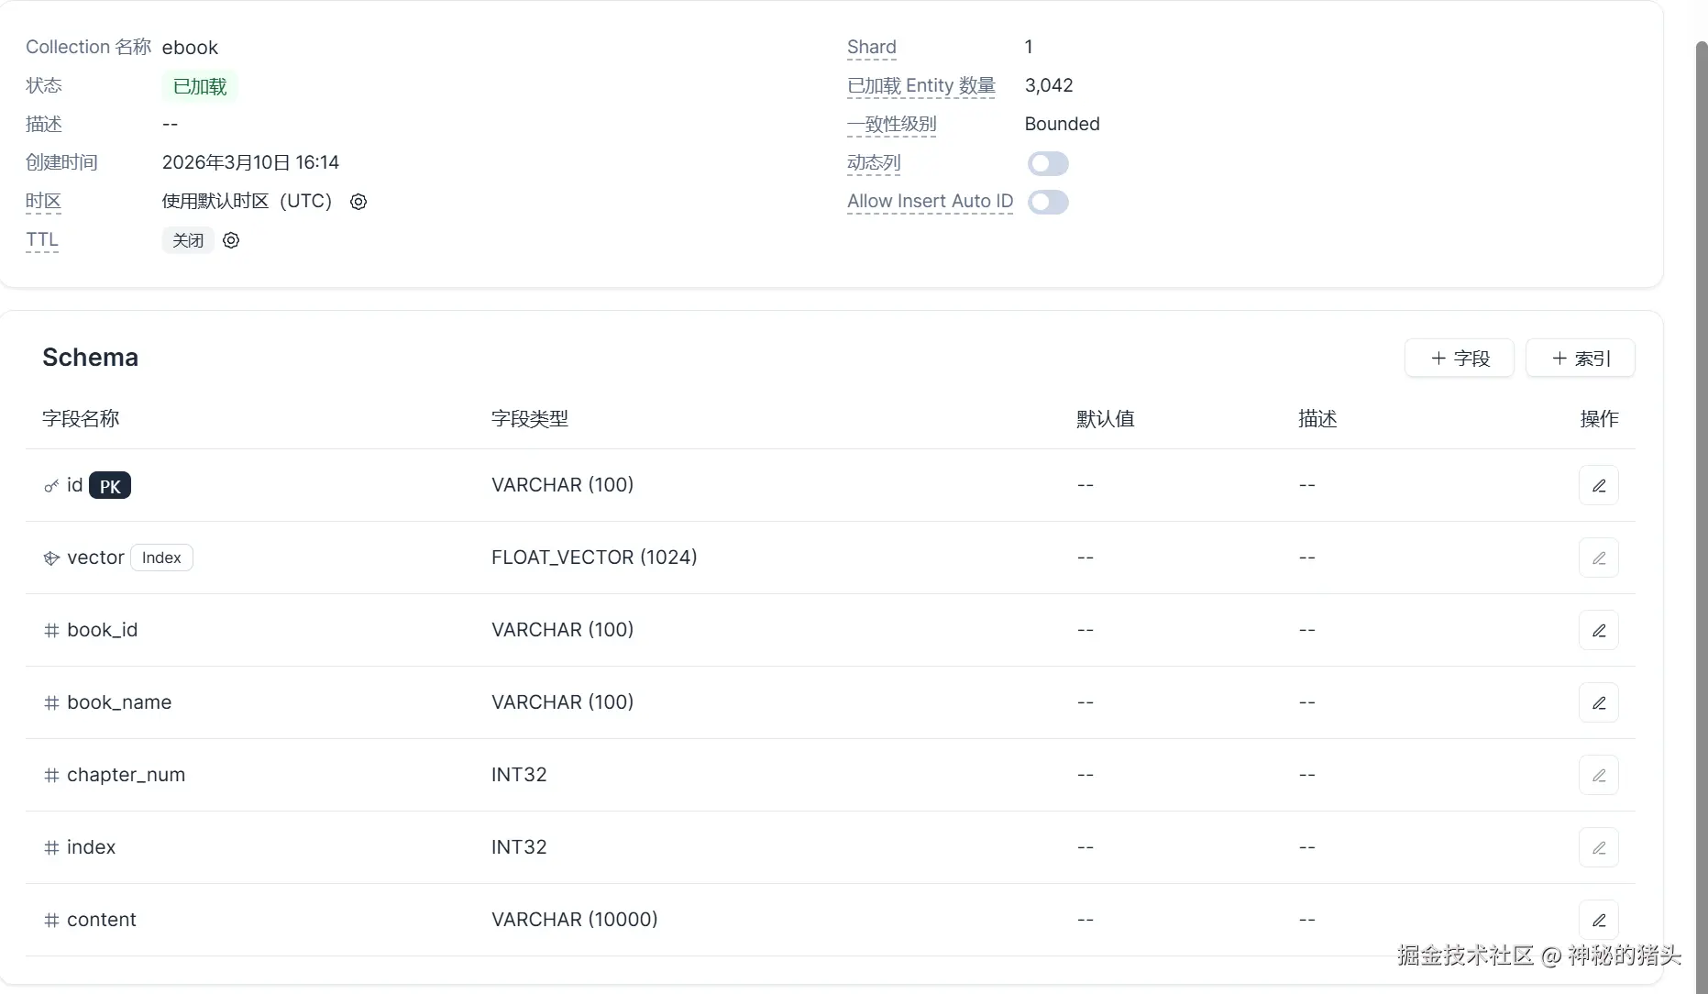Click the 关闭 TTL tag
This screenshot has height=994, width=1708.
click(188, 240)
